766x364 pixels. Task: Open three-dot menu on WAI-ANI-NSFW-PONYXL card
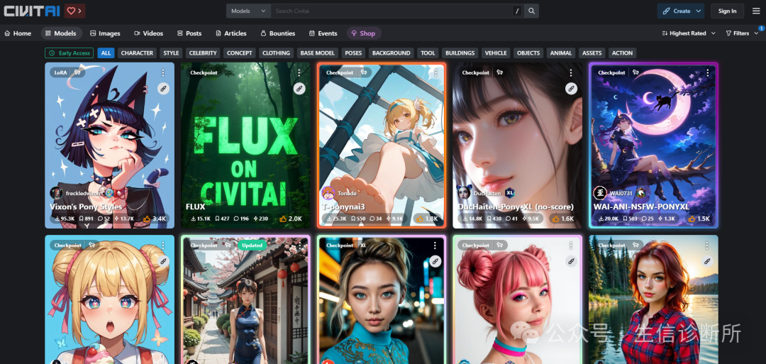point(706,72)
